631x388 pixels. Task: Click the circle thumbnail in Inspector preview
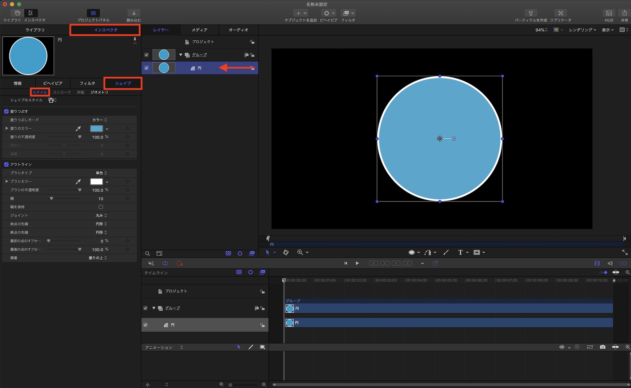point(28,56)
